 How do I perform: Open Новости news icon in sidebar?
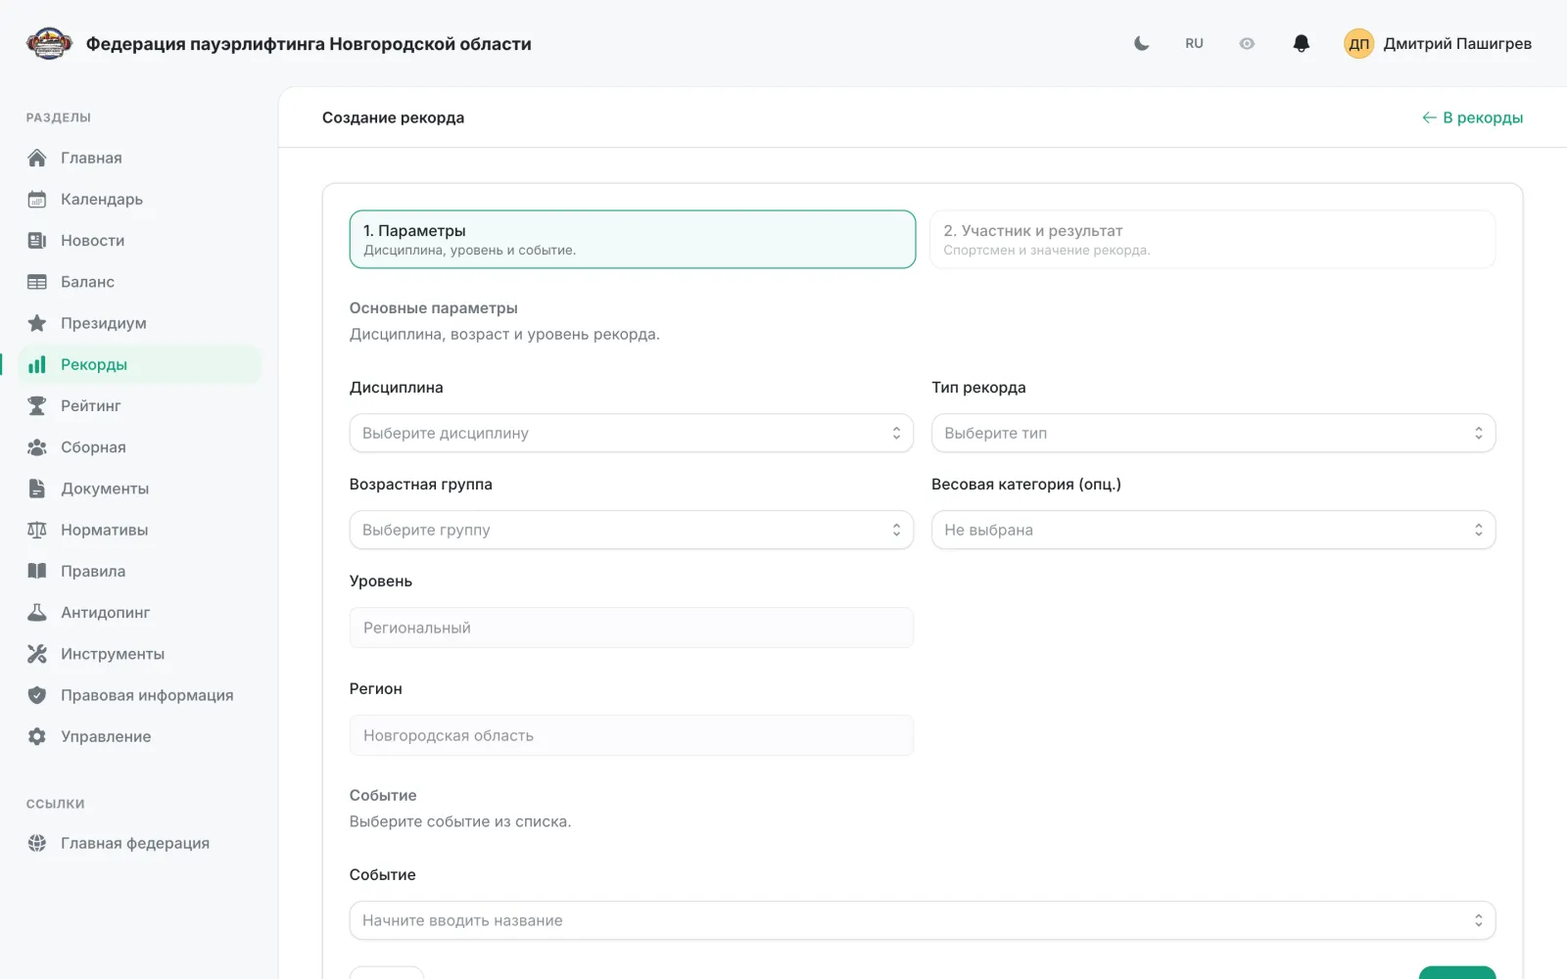click(37, 240)
